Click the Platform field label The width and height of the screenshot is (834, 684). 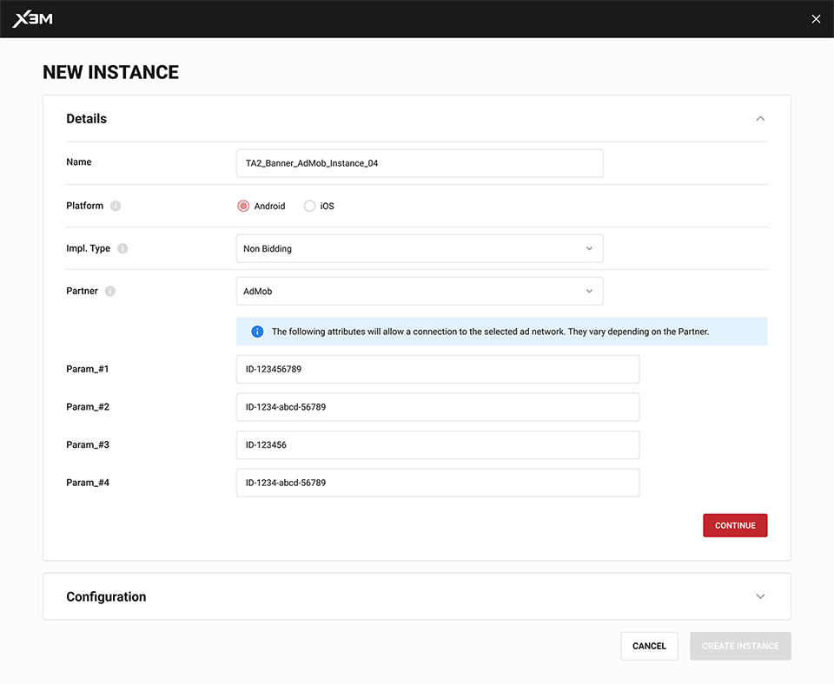click(x=84, y=206)
